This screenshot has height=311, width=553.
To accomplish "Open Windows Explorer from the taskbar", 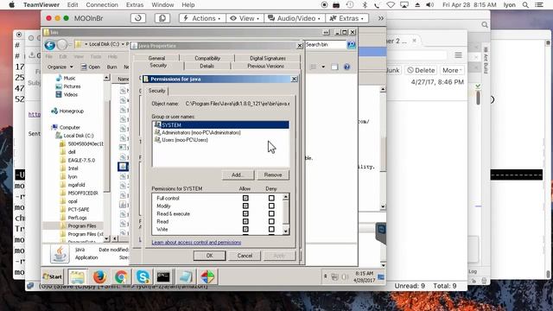I will pos(77,276).
